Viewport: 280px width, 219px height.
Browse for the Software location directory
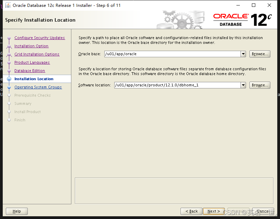[x=260, y=85]
